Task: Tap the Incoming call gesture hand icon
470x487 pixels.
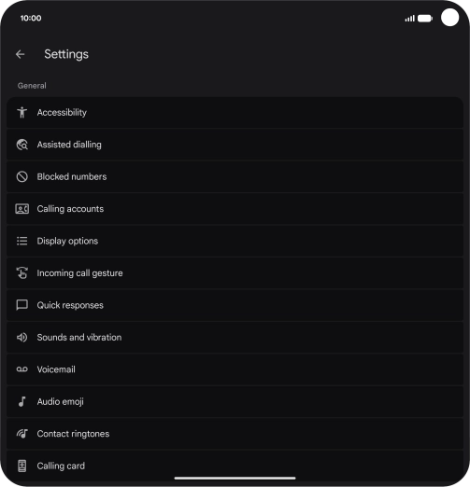Action: pos(22,273)
